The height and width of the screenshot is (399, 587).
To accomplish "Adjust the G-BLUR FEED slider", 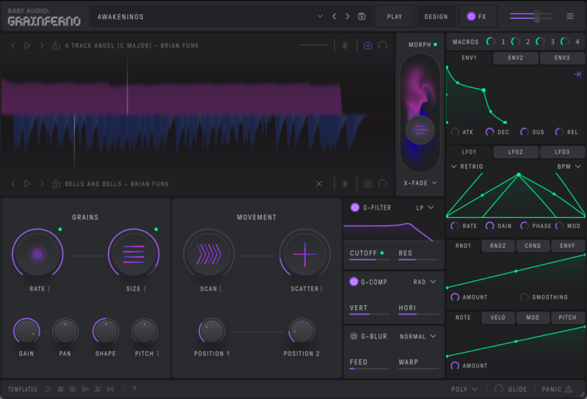I will (x=369, y=368).
